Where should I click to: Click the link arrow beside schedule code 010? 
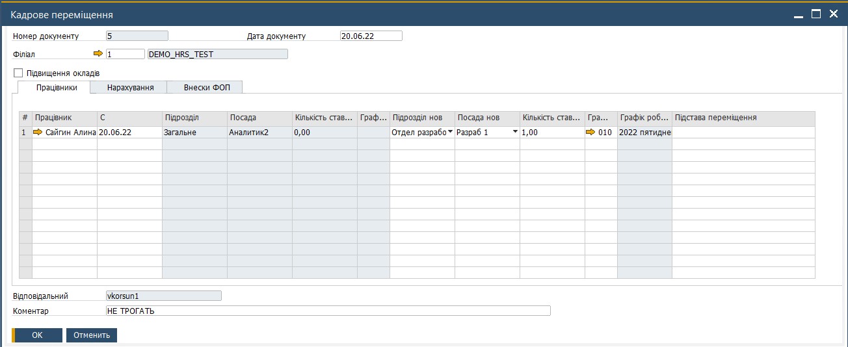coord(590,132)
